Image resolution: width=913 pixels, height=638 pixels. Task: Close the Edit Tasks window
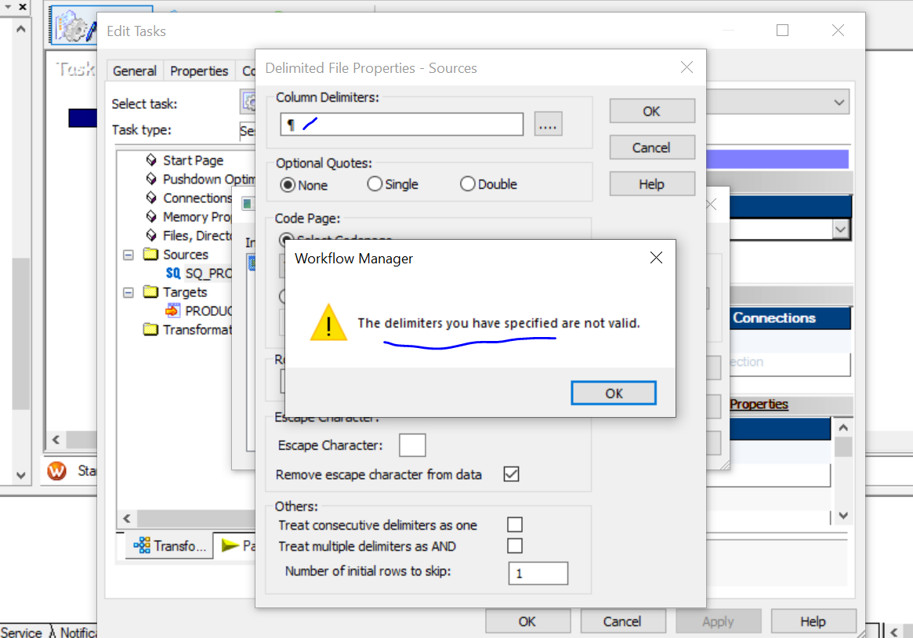(838, 31)
